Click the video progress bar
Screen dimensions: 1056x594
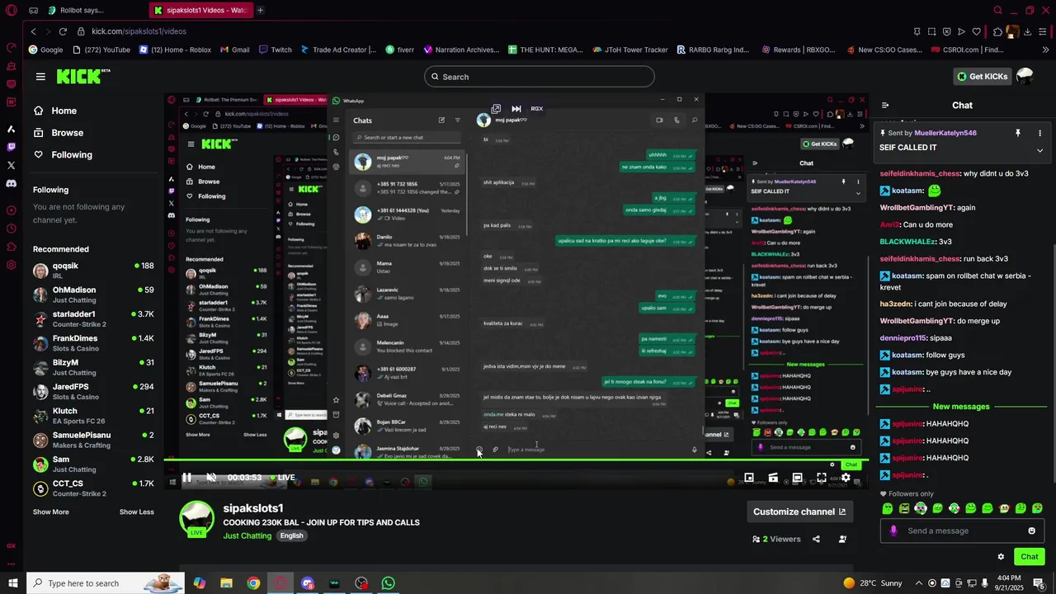[516, 460]
